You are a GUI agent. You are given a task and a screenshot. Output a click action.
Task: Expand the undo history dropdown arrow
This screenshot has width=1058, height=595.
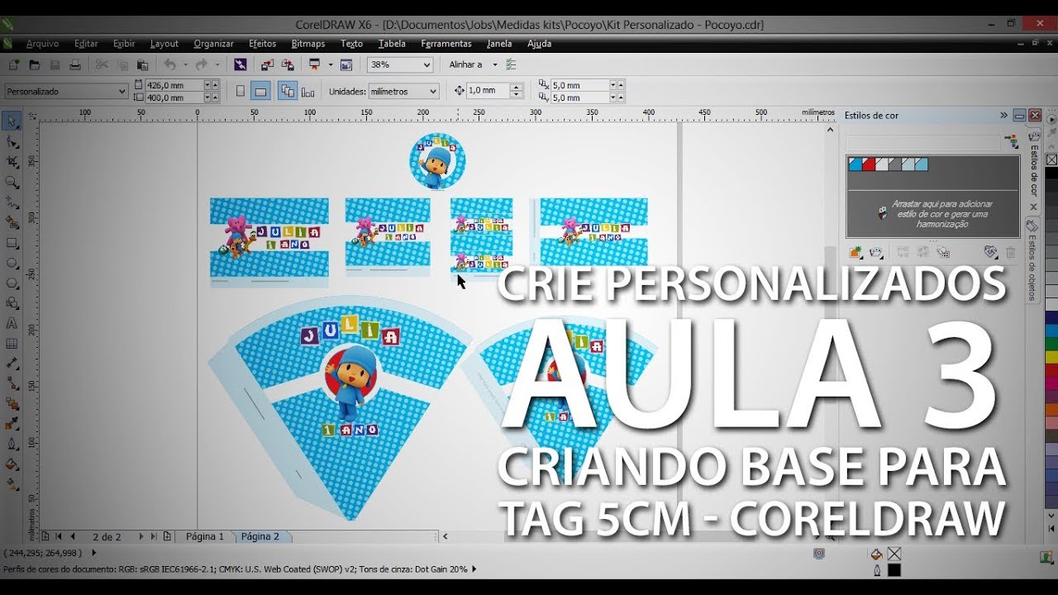tap(184, 64)
